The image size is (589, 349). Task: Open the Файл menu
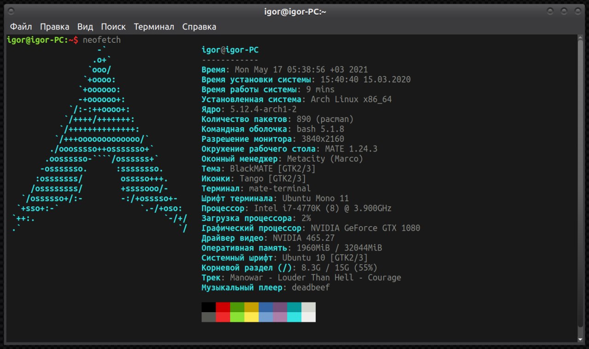[x=21, y=27]
